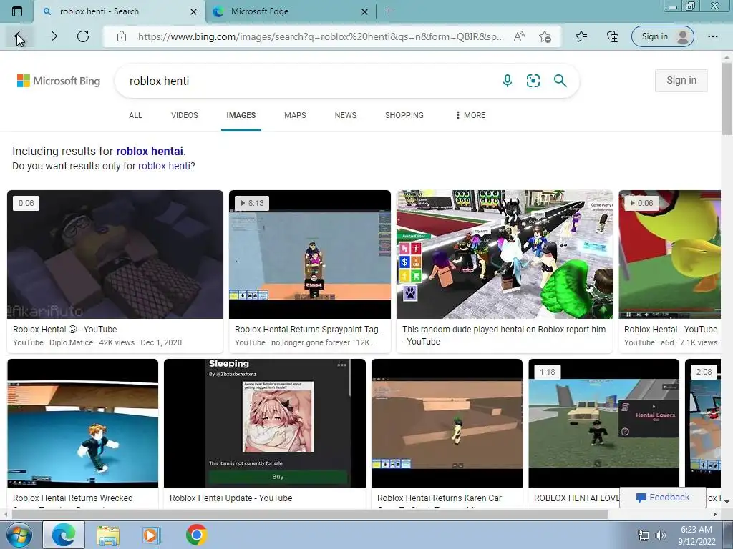The height and width of the screenshot is (549, 733).
Task: Click the browser address bar URL
Action: coord(321,36)
